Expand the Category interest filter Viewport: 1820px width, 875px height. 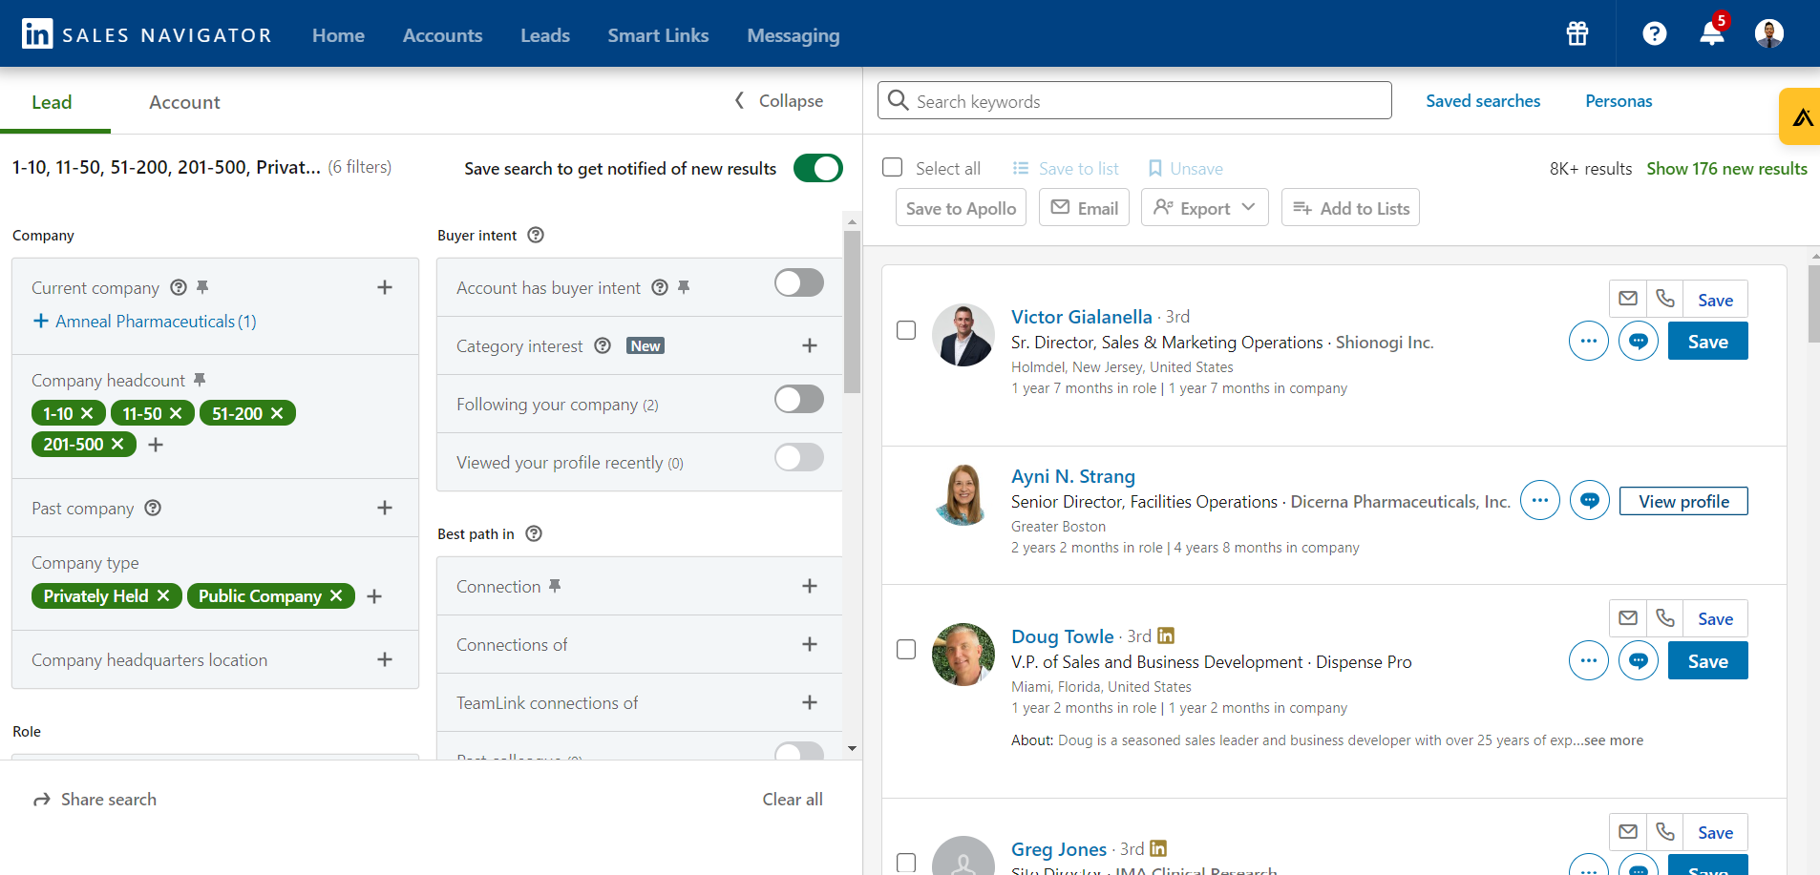pos(810,345)
